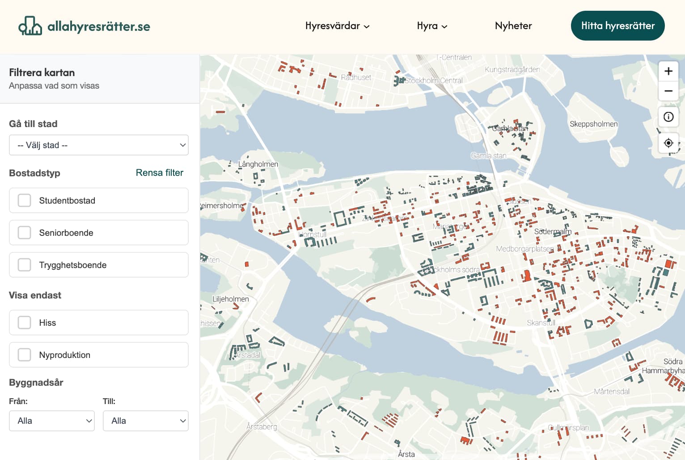
Task: Locate my position with geolocate icon
Action: pyautogui.click(x=668, y=143)
